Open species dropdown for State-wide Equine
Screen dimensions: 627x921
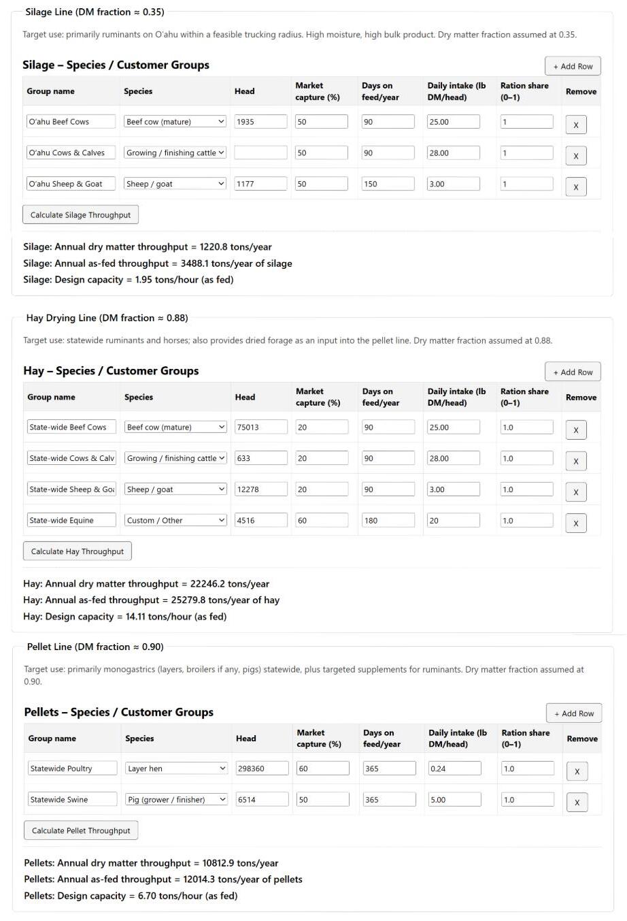175,520
